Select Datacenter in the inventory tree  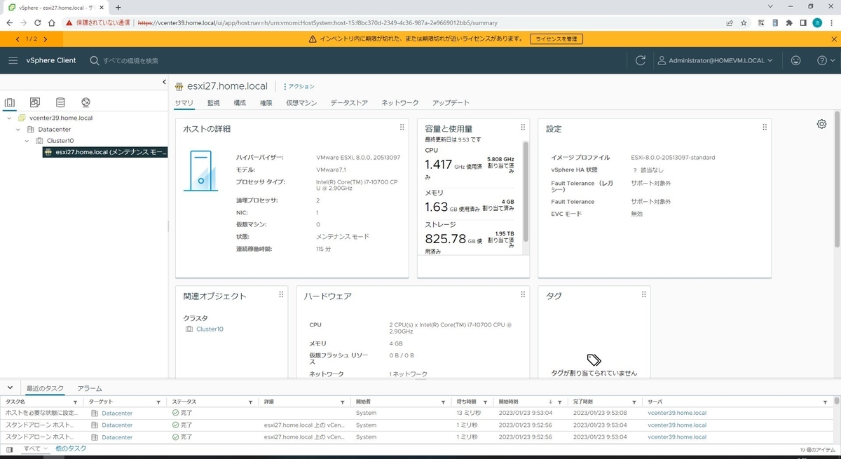(x=55, y=130)
